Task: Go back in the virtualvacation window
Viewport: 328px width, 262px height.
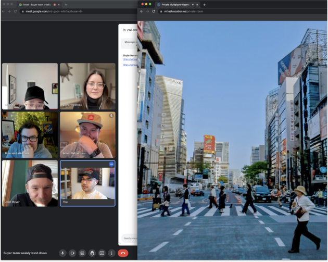Action: click(x=142, y=11)
